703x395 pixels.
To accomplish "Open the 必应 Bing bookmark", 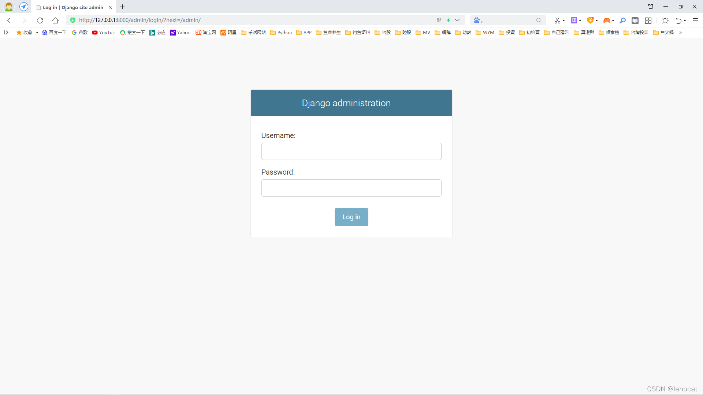I will 157,33.
